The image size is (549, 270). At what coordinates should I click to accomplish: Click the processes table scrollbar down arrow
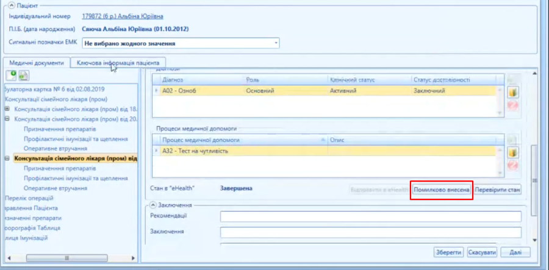[x=501, y=172]
